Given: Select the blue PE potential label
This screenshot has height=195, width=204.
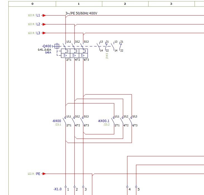Looking at the screenshot, I should point(38,174).
